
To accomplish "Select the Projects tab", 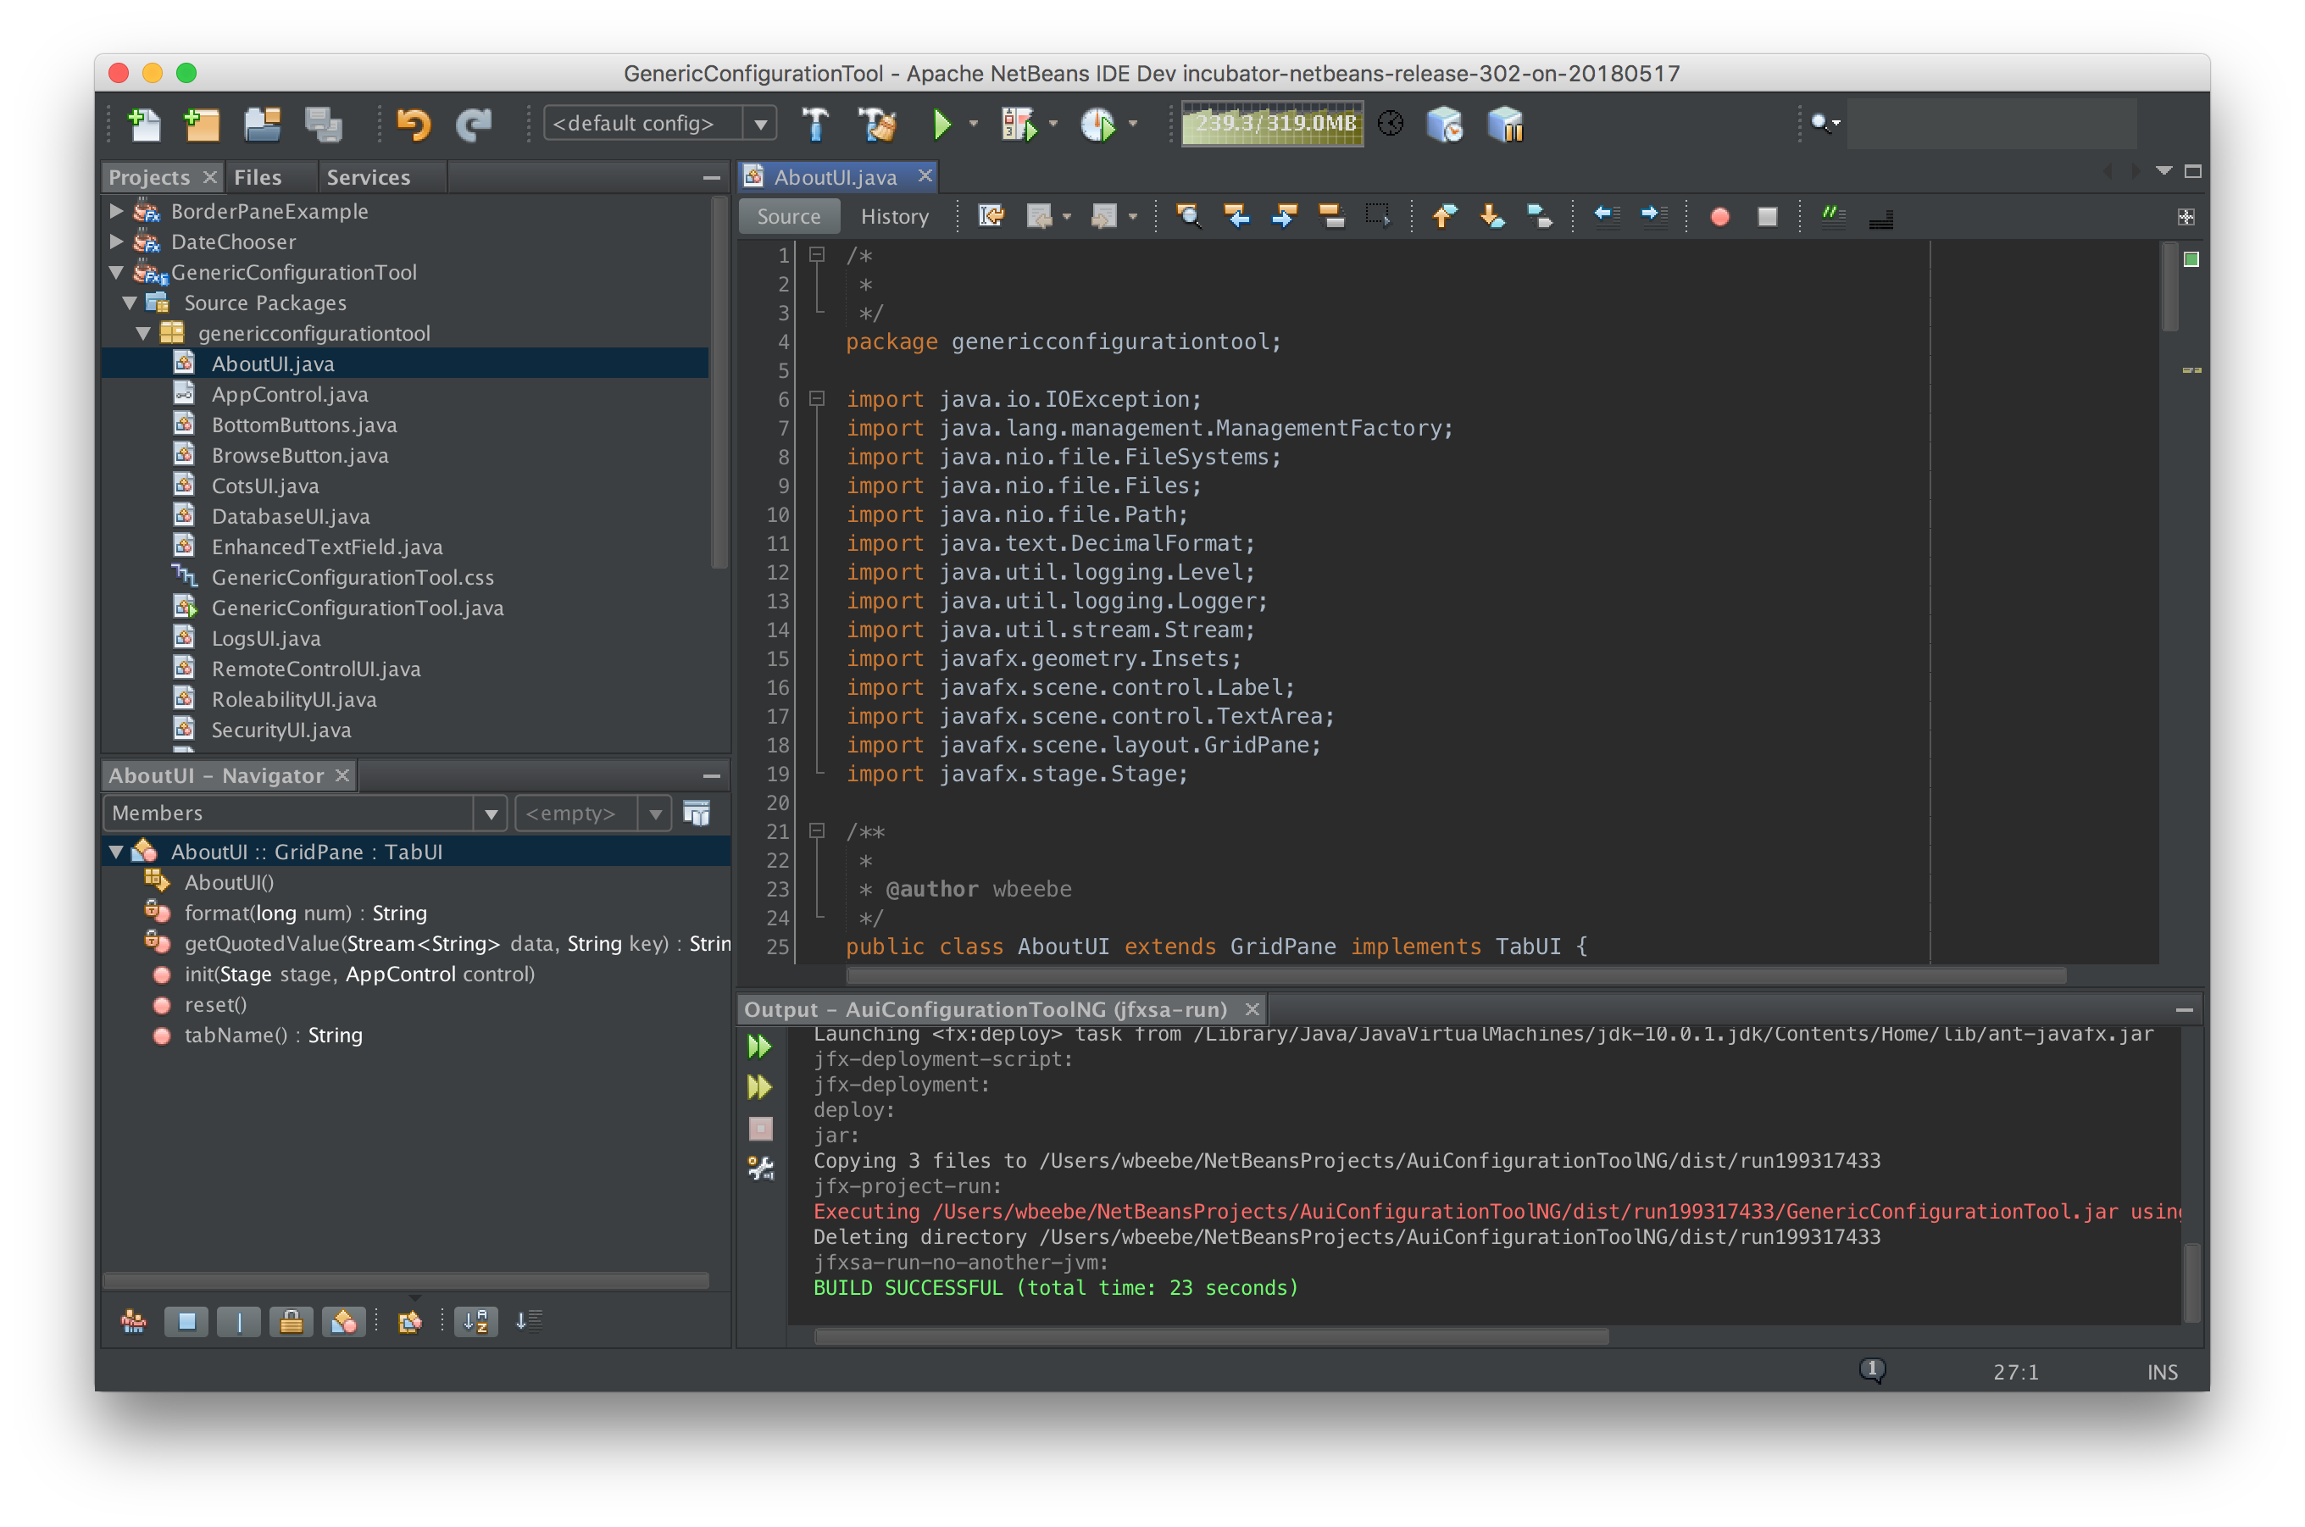I will (149, 177).
